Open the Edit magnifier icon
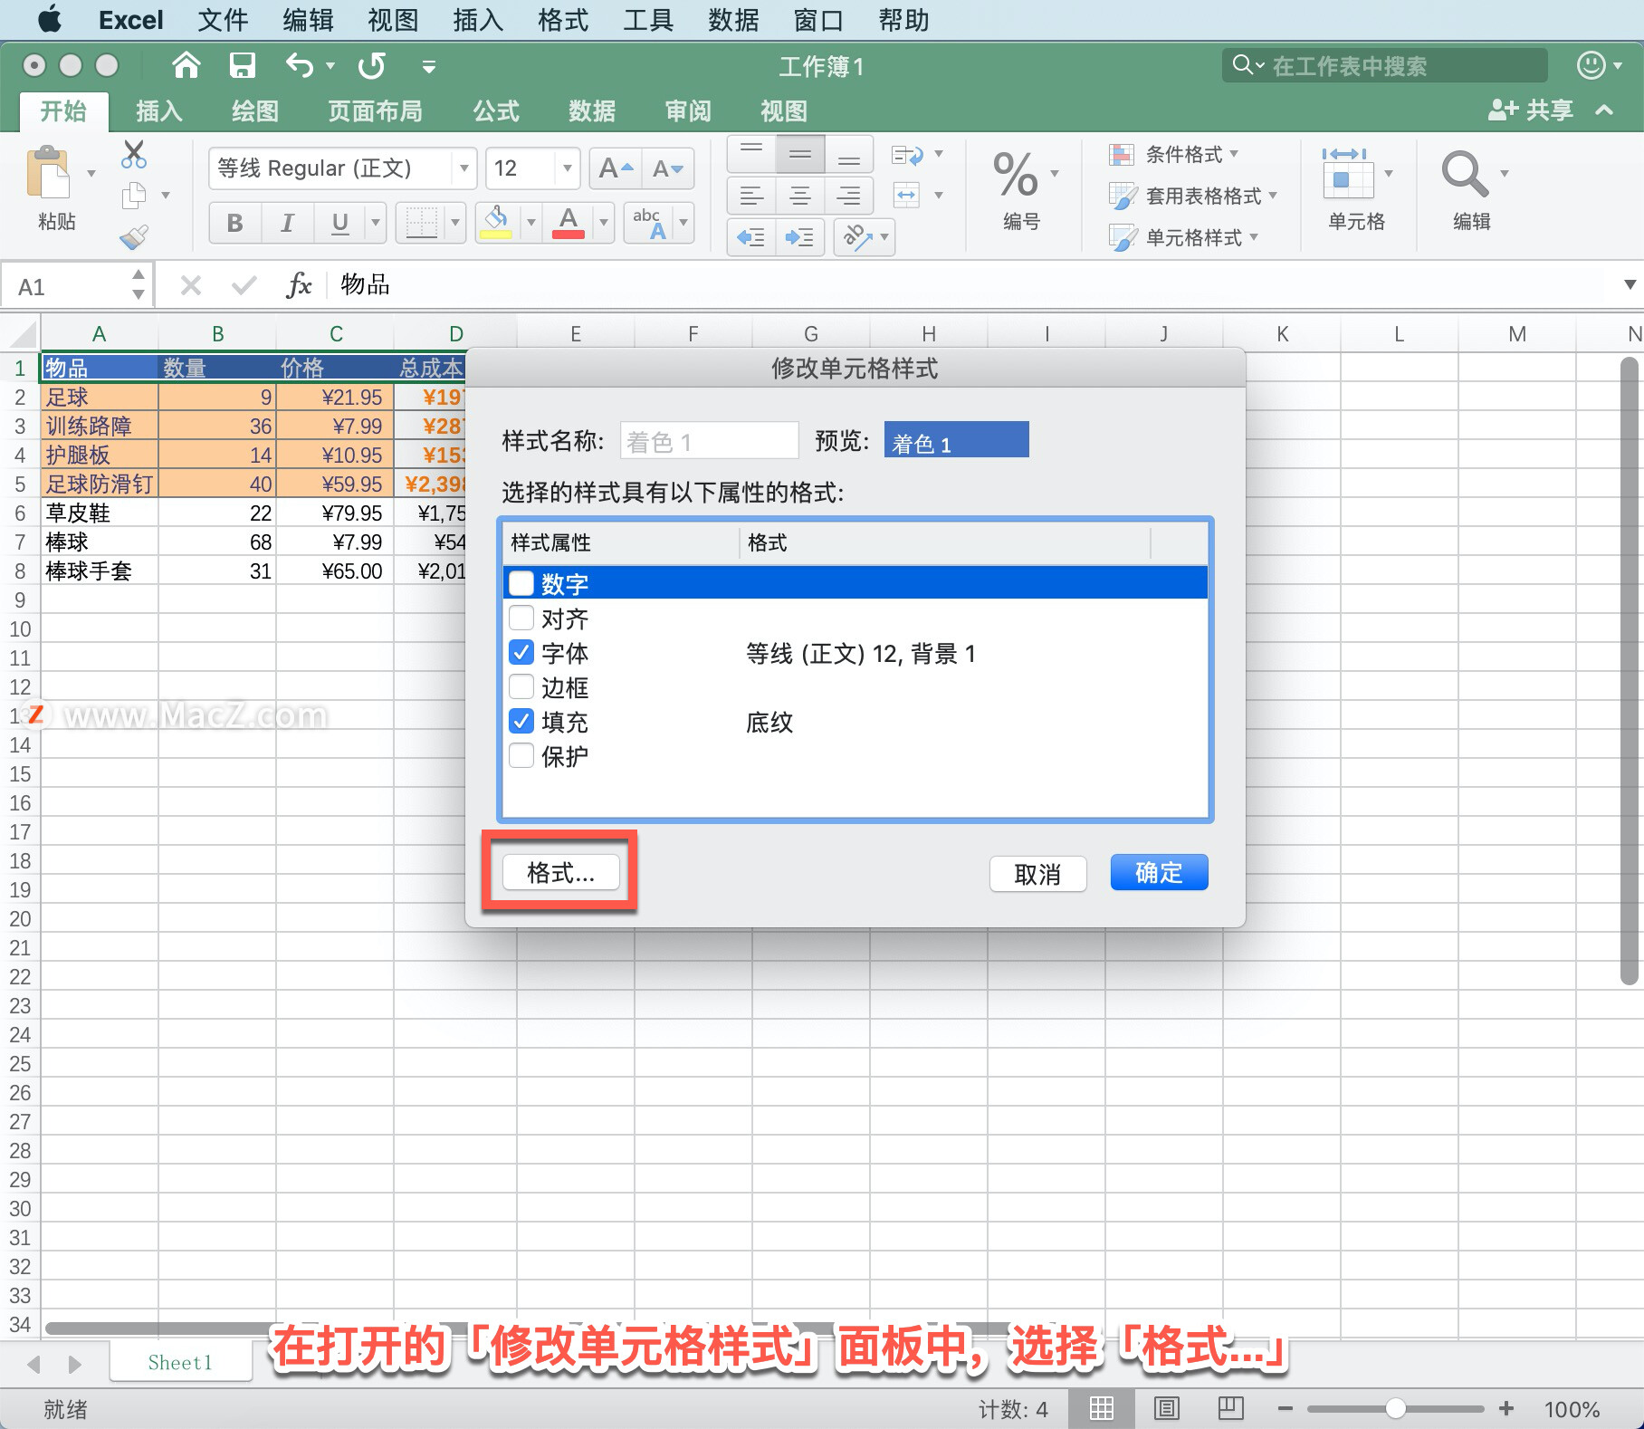Screen dimensions: 1644x1429 point(1464,174)
